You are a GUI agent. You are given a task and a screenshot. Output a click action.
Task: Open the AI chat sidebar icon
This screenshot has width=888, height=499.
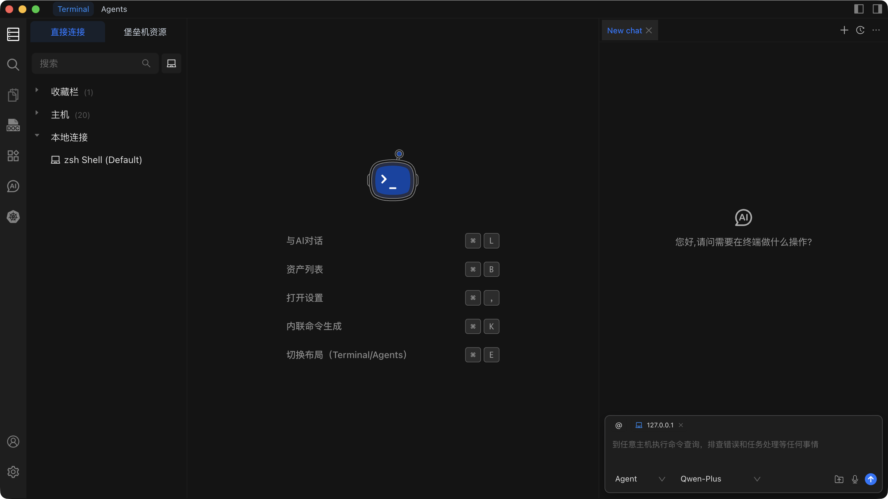pos(13,186)
